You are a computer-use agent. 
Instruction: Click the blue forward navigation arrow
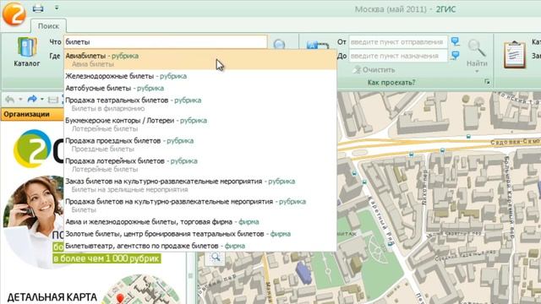32,100
